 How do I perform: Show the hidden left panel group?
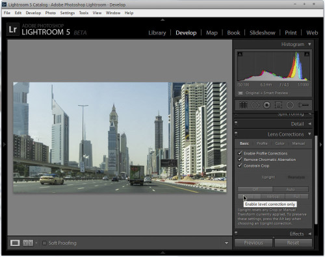(x=5, y=144)
